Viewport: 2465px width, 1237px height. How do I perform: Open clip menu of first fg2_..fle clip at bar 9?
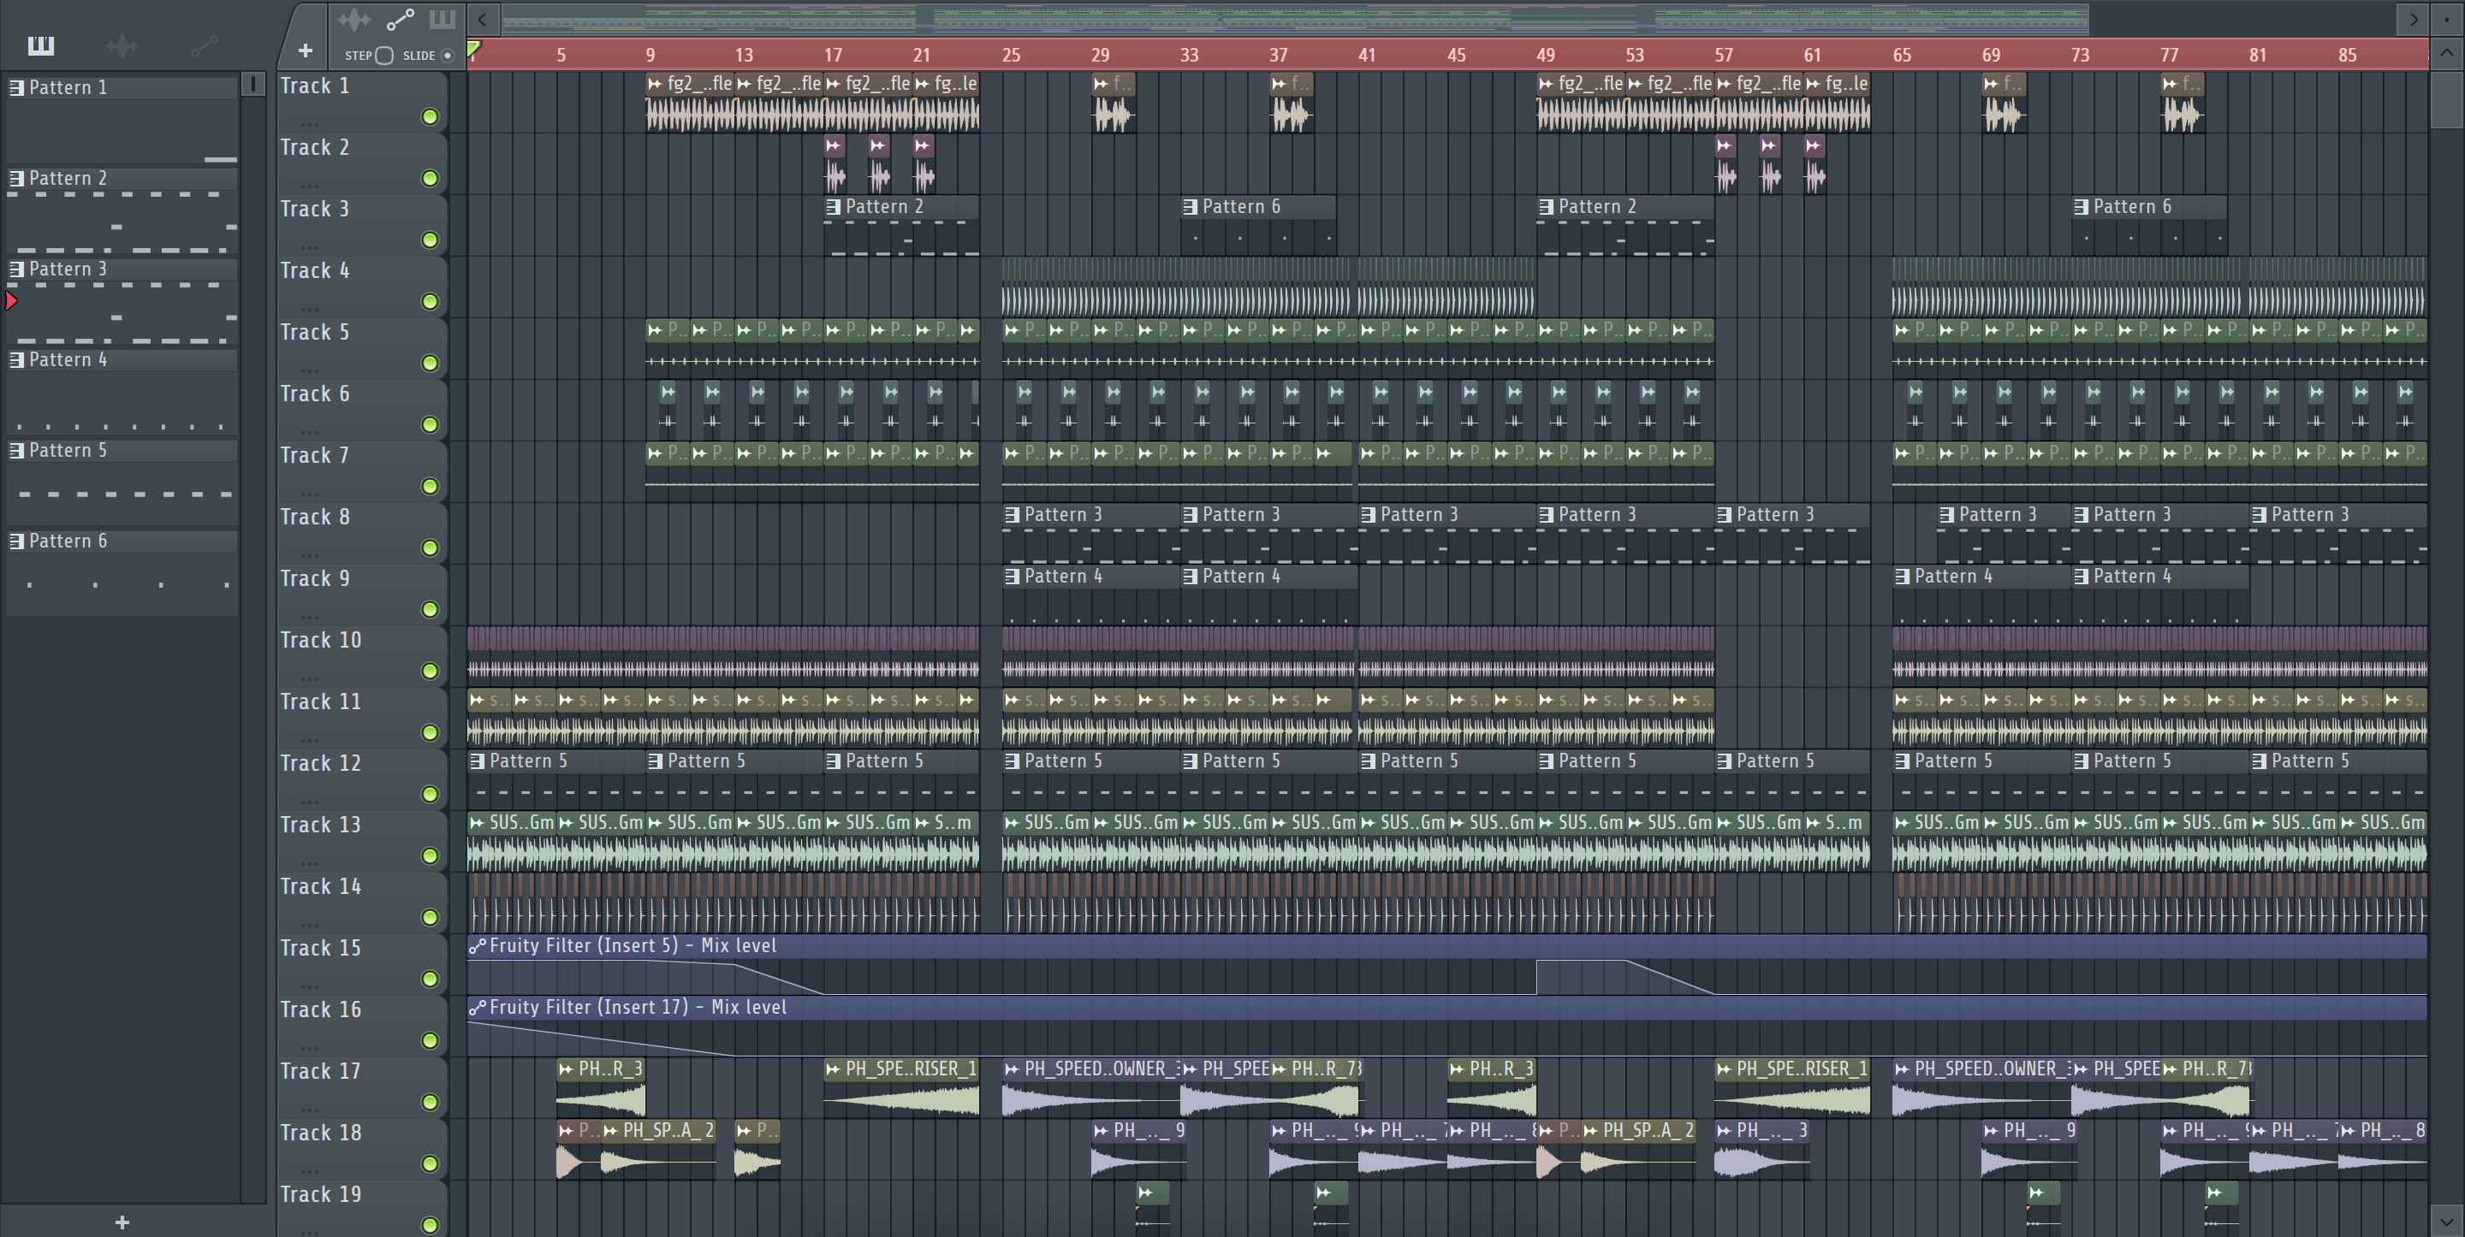point(655,84)
